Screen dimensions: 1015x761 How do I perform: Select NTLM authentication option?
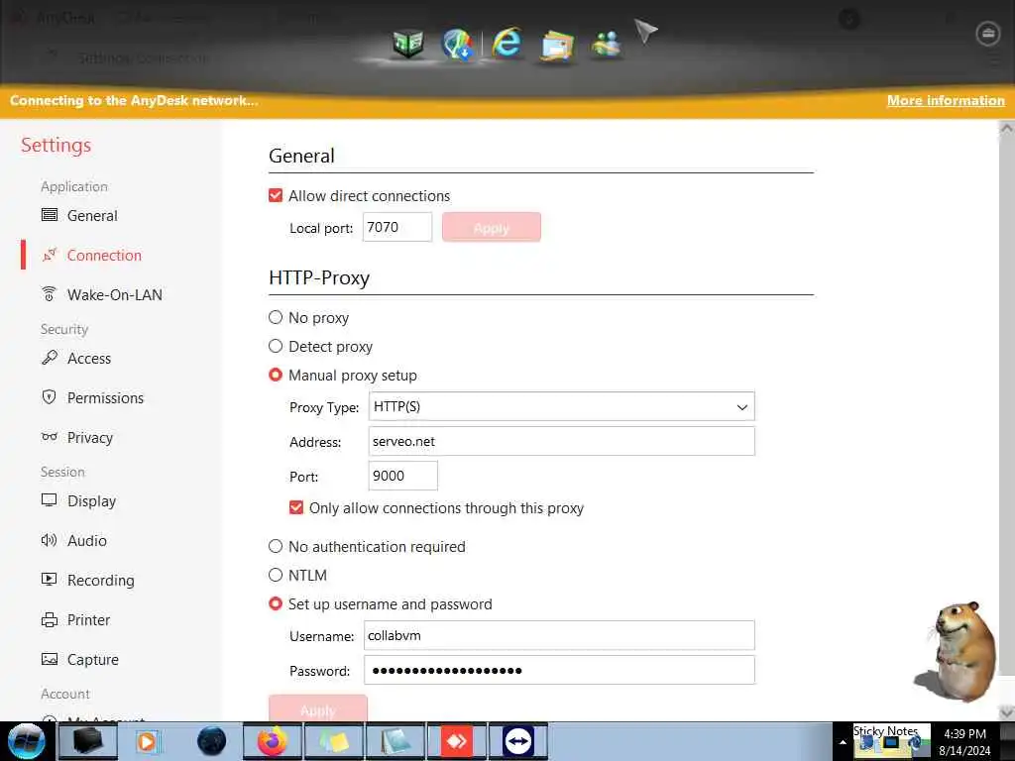276,575
